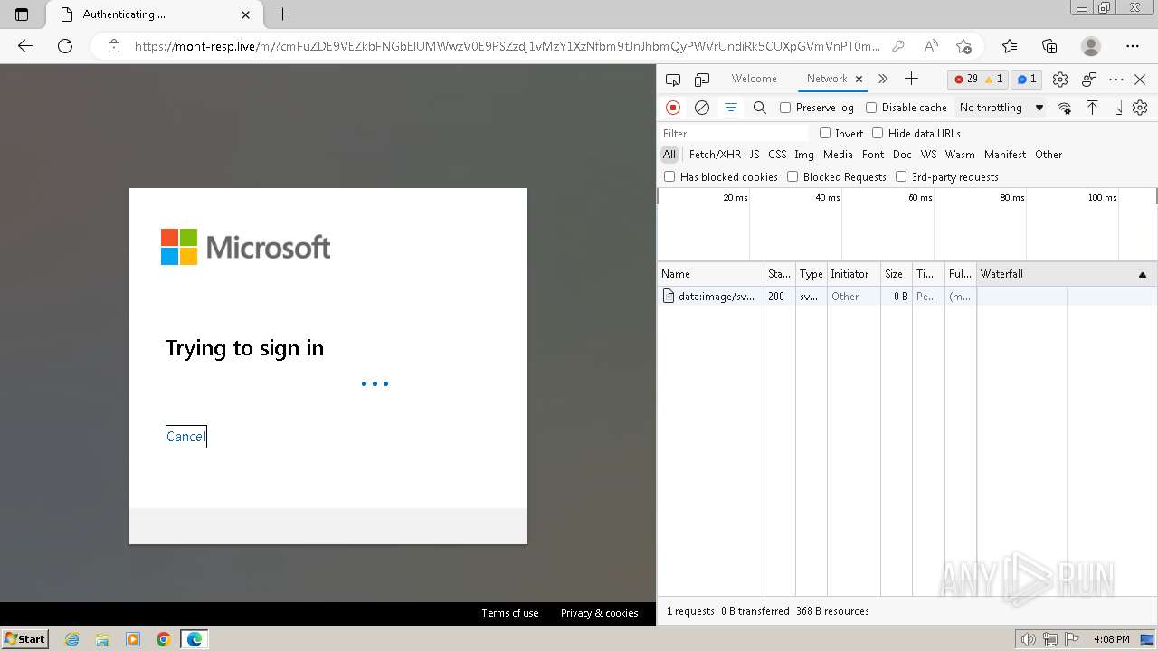1158x651 pixels.
Task: Open network conditions Wi-Fi gear icon
Action: [1064, 108]
